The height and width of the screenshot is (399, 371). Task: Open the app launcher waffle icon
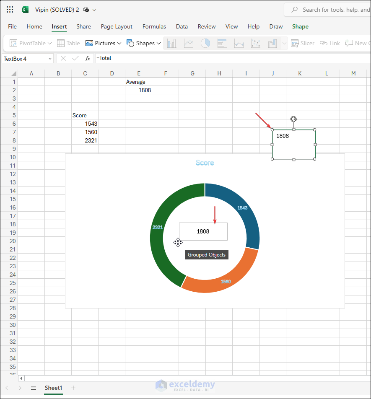pyautogui.click(x=10, y=10)
